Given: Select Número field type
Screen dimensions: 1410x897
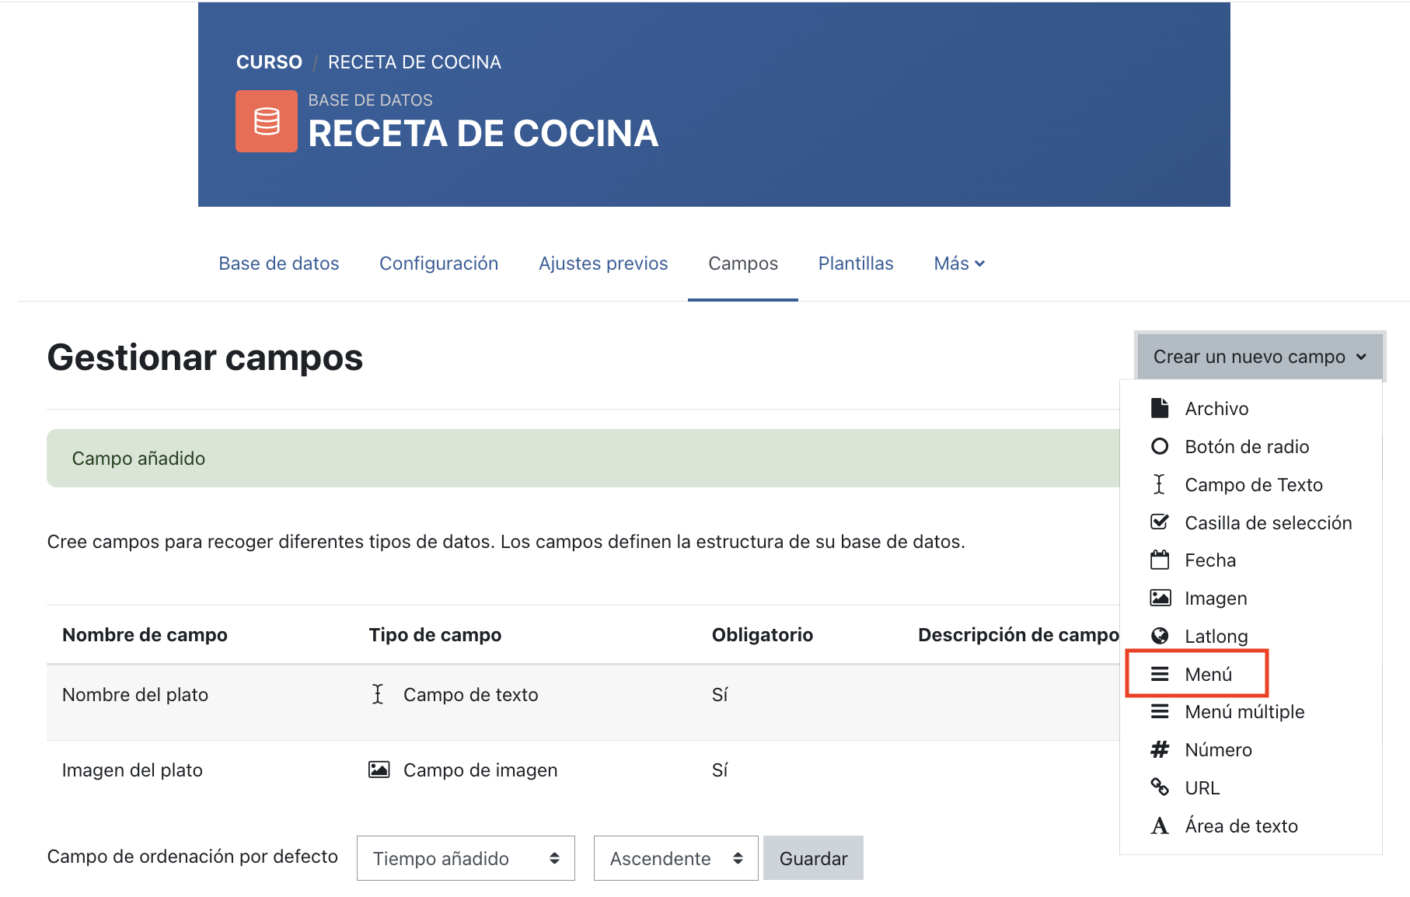Looking at the screenshot, I should (x=1251, y=749).
